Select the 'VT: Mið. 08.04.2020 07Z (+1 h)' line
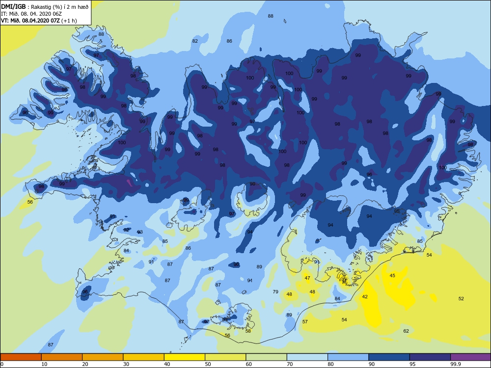Image resolution: width=491 pixels, height=368 pixels. click(x=39, y=21)
